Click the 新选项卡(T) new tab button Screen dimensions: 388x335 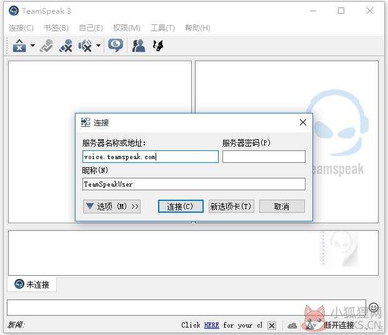[231, 206]
